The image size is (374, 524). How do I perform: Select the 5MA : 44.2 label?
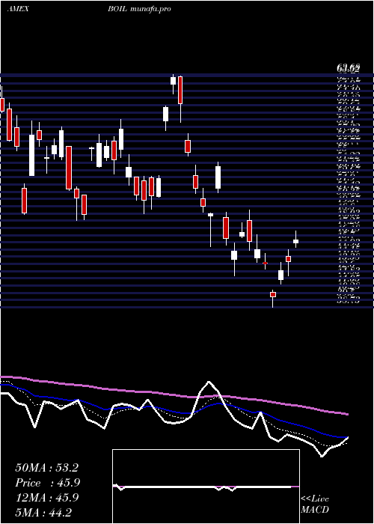43,512
